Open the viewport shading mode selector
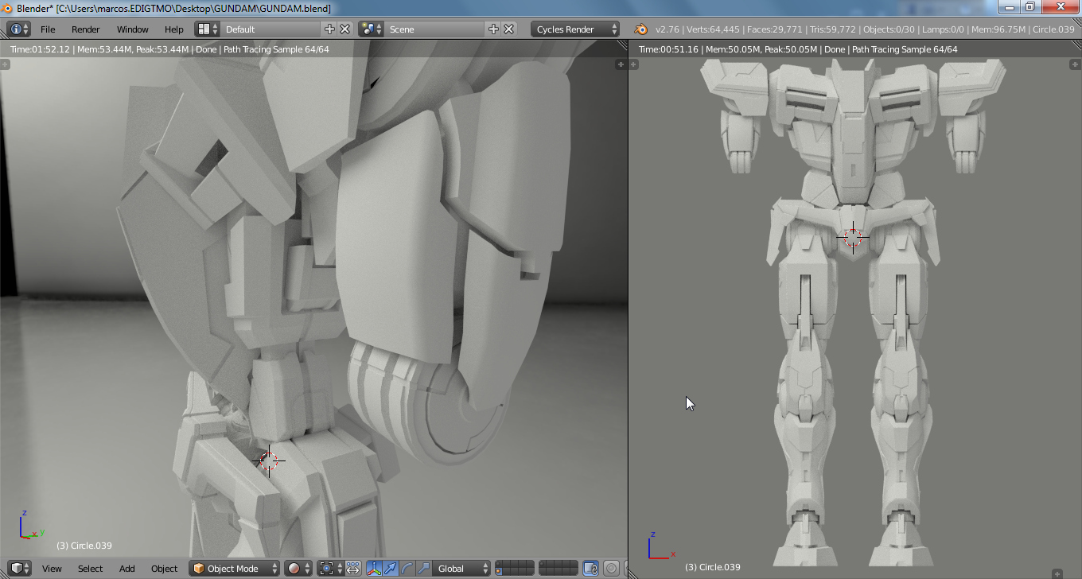Screen dimensions: 1082x579 [298, 569]
